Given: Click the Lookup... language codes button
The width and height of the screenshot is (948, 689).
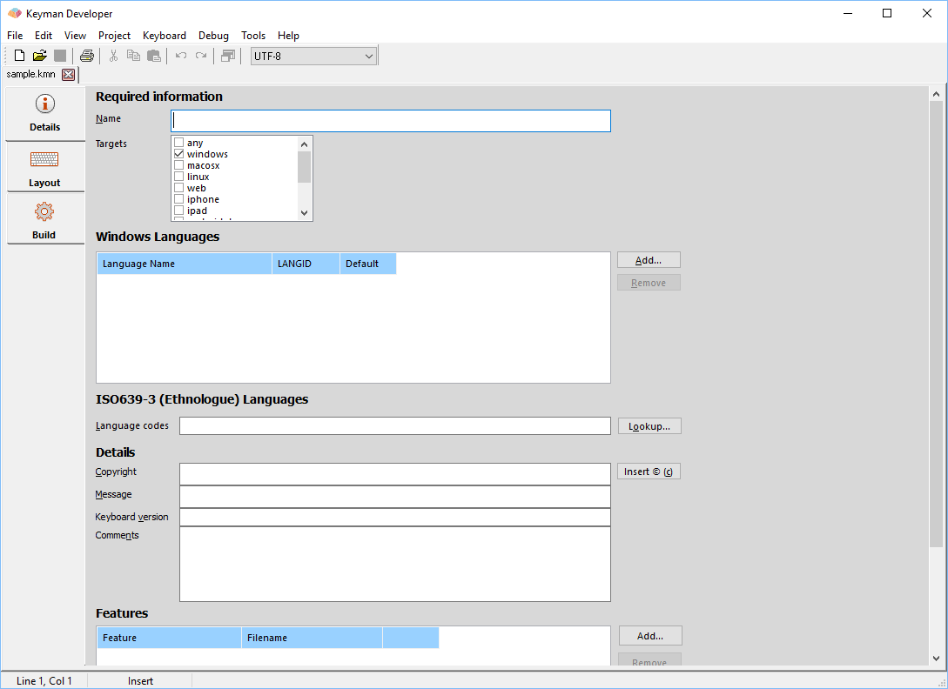Looking at the screenshot, I should coord(649,426).
